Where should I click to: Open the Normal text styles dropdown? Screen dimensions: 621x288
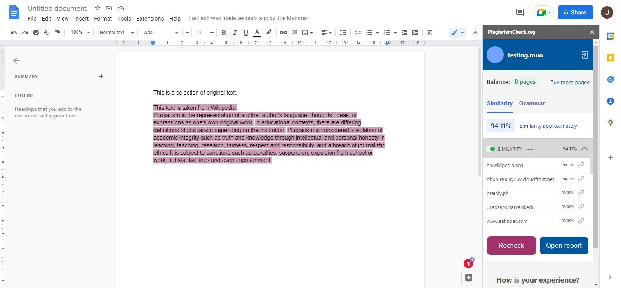click(x=117, y=33)
